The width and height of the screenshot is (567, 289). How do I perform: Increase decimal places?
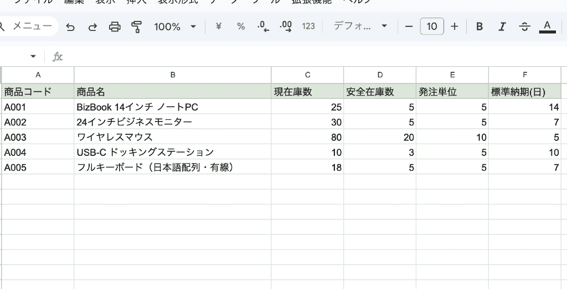(286, 27)
